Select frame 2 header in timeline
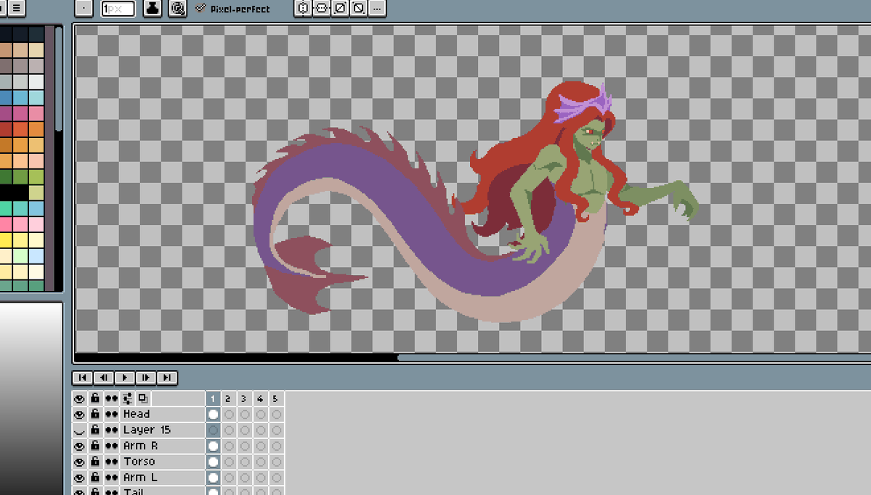 pos(228,398)
